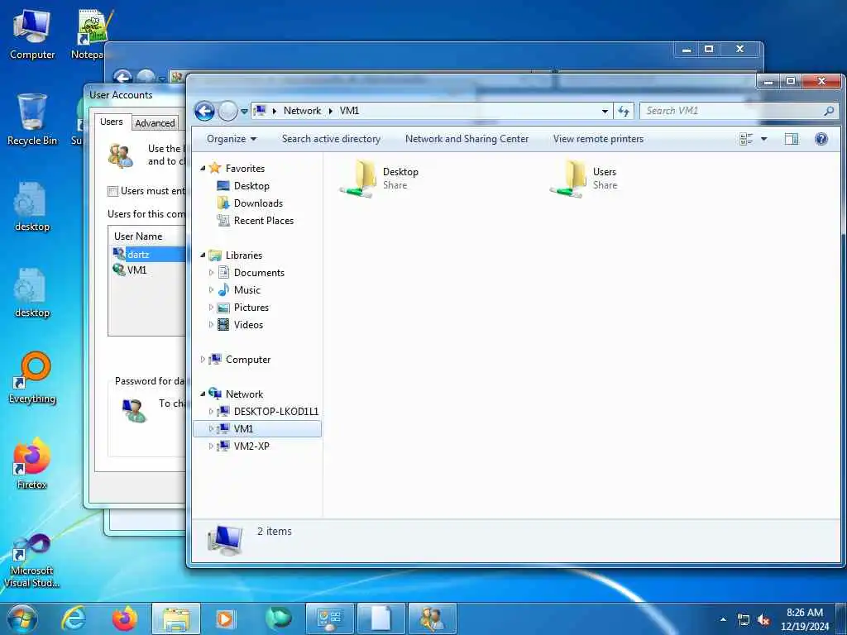This screenshot has width=847, height=635.
Task: Open Downloads under Favorites
Action: click(x=258, y=203)
